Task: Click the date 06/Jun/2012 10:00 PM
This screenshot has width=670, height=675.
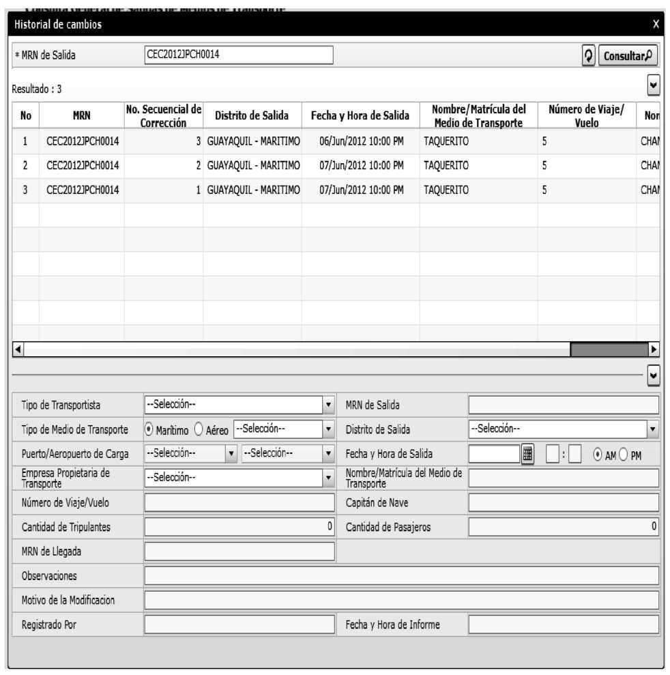Action: [362, 141]
